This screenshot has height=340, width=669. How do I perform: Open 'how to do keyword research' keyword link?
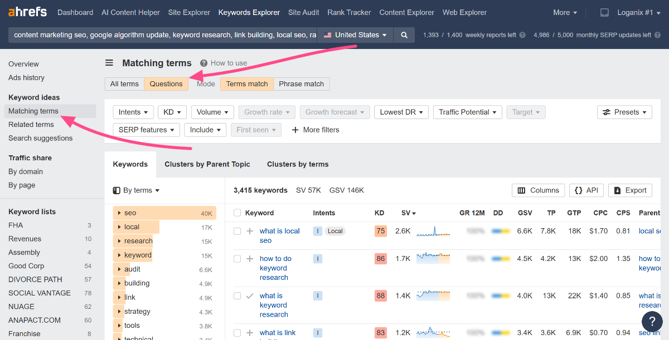point(275,268)
